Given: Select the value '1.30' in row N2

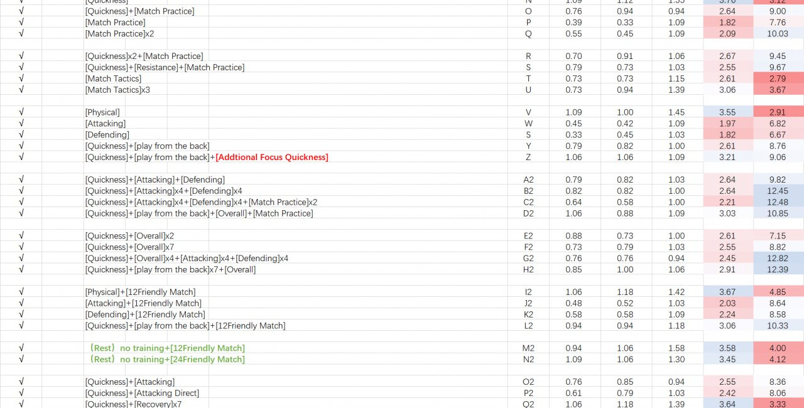Looking at the screenshot, I should pyautogui.click(x=676, y=359).
